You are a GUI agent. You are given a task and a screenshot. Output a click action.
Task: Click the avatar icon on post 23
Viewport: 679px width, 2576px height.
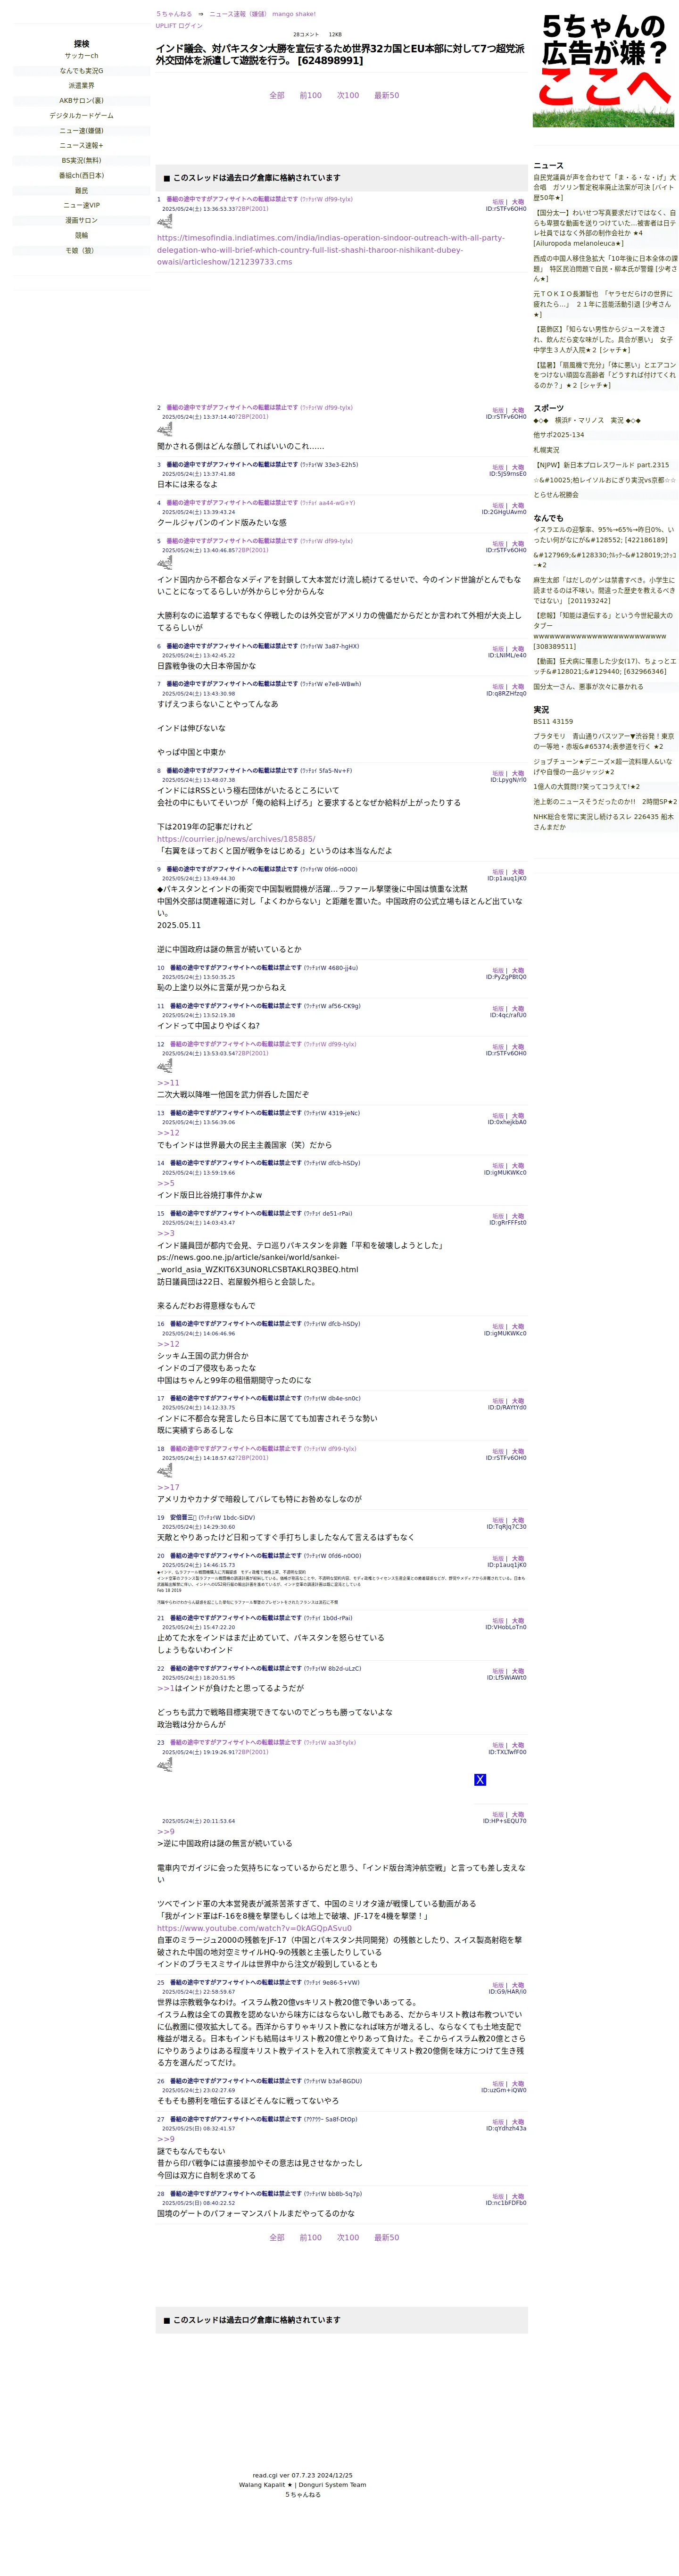coord(165,1765)
